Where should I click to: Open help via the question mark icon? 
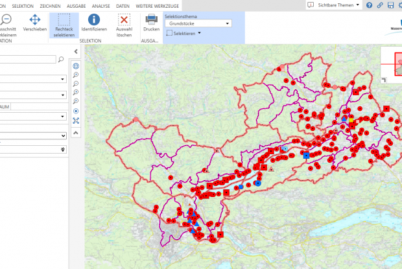[369, 5]
